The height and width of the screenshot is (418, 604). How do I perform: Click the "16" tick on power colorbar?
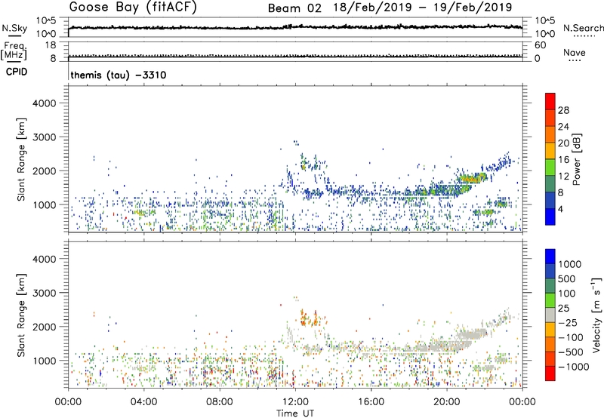tap(563, 160)
